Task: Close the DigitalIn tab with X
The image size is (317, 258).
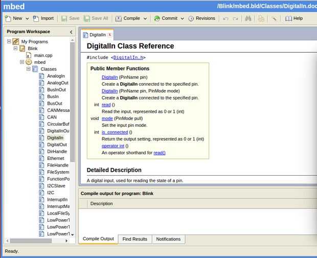Action: coord(109,35)
